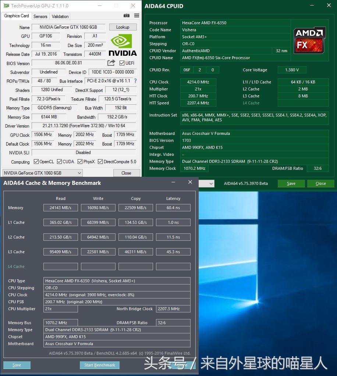Click the GPU-Z title bar app icon
Image resolution: width=337 pixels, height=376 pixels.
pos(6,6)
